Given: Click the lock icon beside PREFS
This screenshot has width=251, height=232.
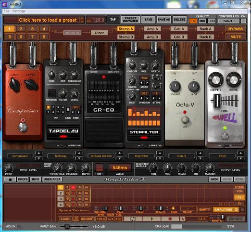Looking at the screenshot, I should click(10, 179).
